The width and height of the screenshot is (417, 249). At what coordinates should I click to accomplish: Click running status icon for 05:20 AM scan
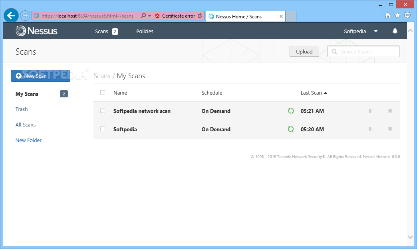click(x=291, y=129)
